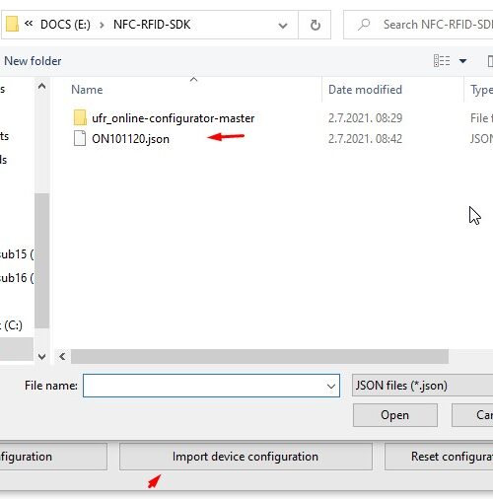This screenshot has height=499, width=493.
Task: Click Import device configuration button
Action: tap(246, 457)
